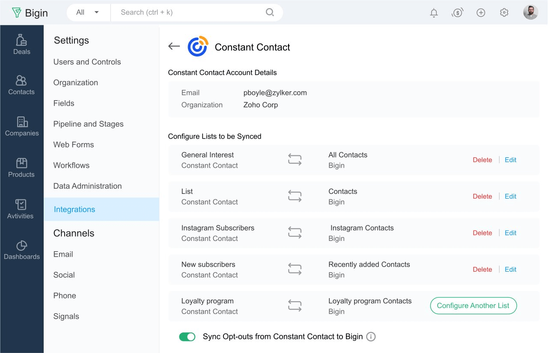The width and height of the screenshot is (548, 353).
Task: Click the Configure Another List button
Action: tap(473, 306)
